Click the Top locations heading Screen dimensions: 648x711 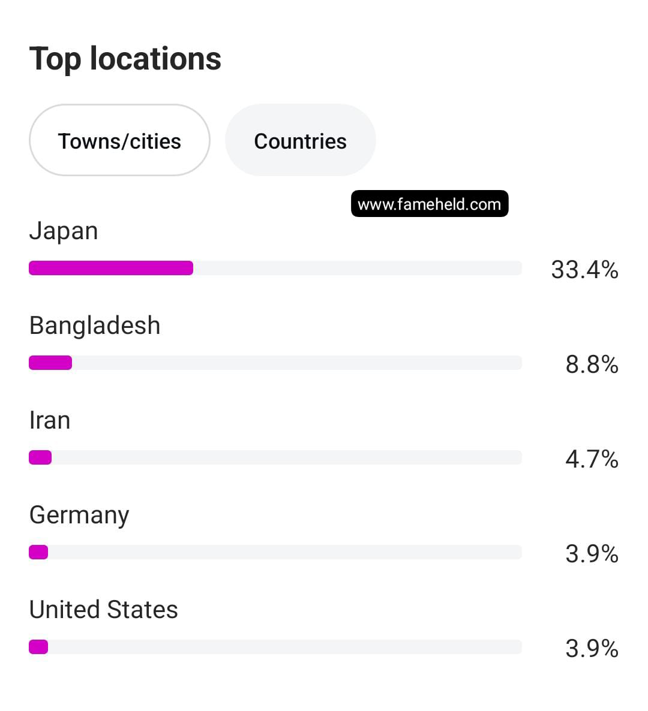point(125,59)
